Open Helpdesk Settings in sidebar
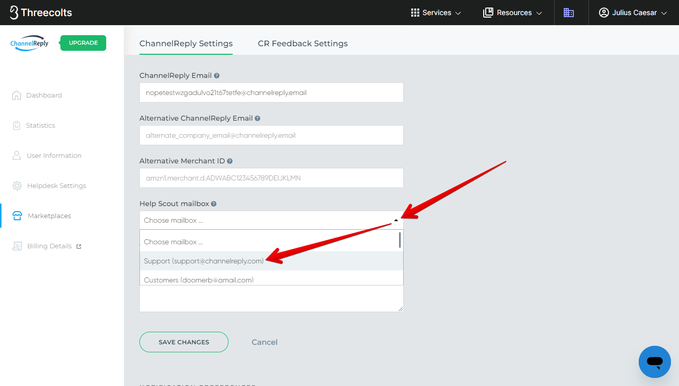 click(56, 185)
